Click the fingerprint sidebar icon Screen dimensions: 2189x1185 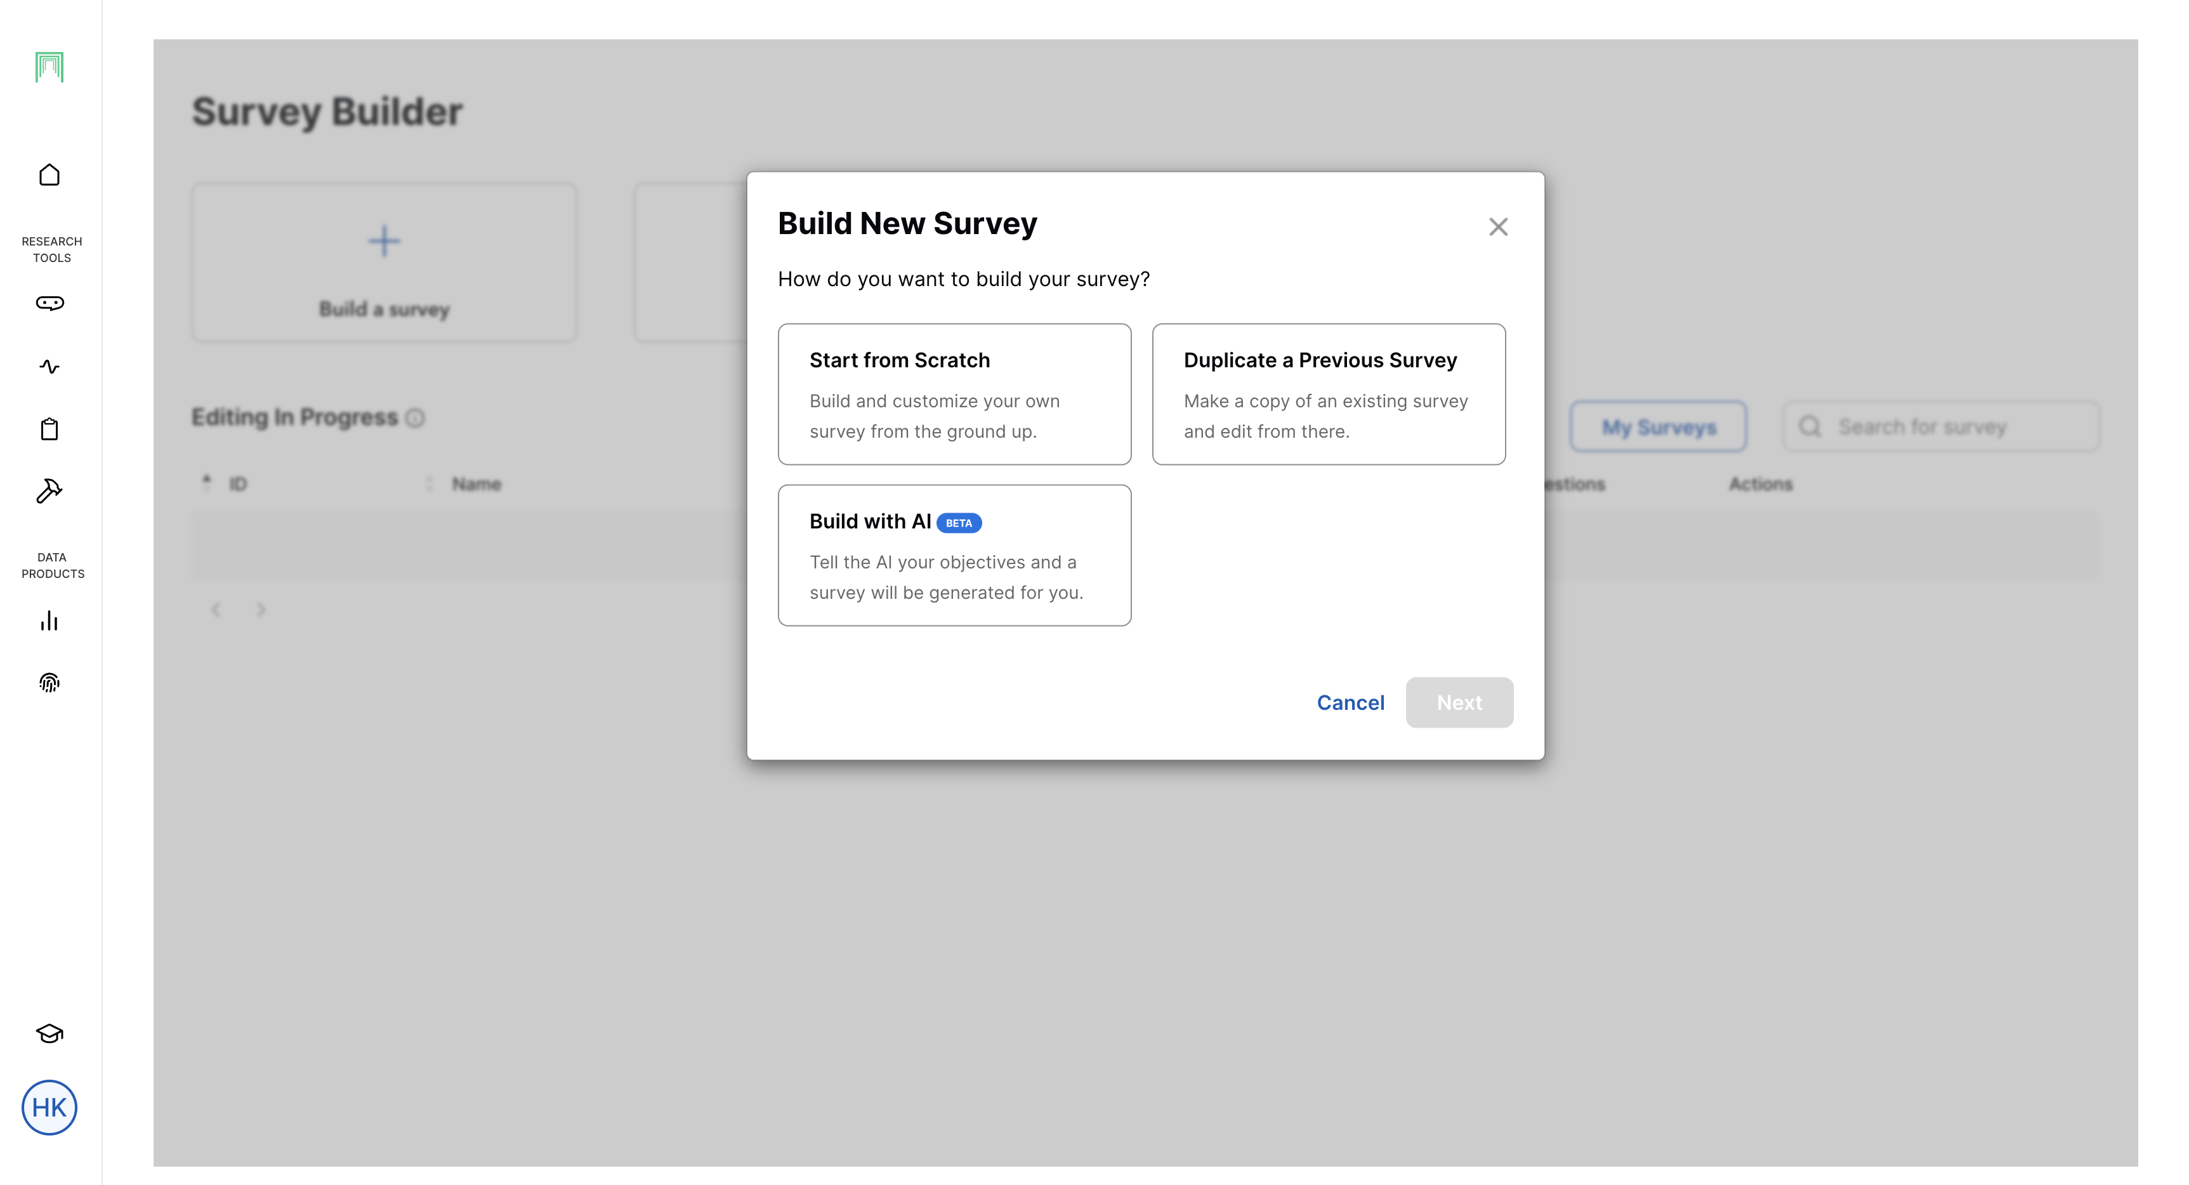[49, 683]
